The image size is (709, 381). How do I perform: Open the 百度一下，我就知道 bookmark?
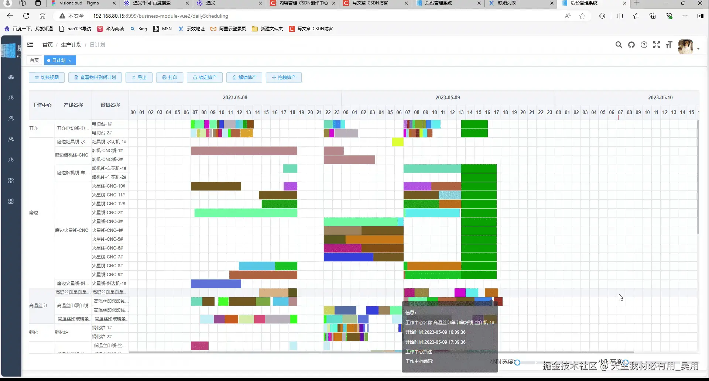[29, 28]
